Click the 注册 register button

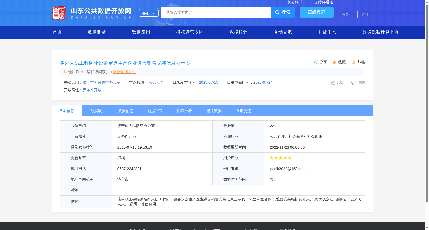point(365,14)
